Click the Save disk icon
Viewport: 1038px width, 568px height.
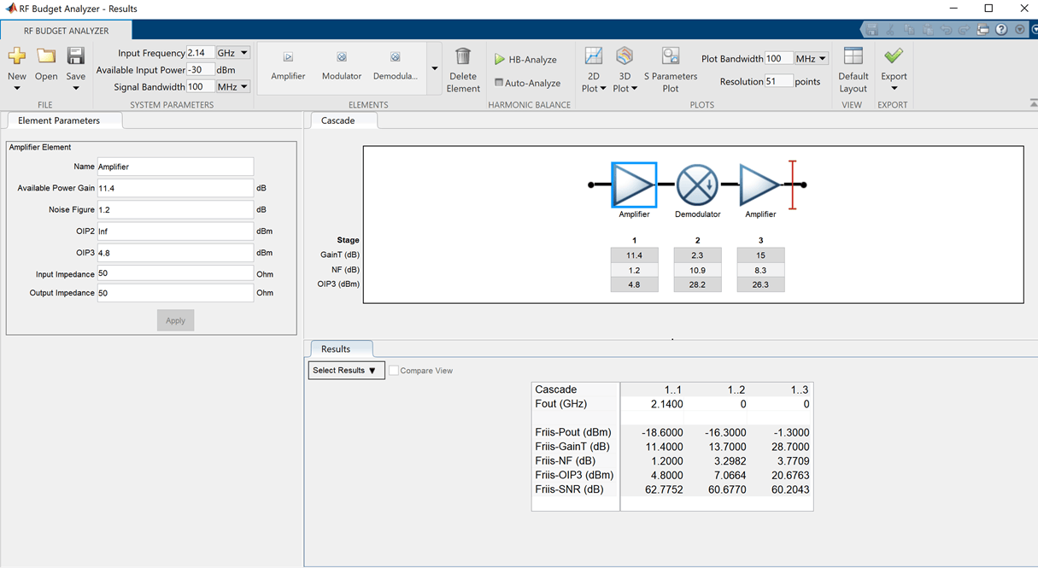75,56
